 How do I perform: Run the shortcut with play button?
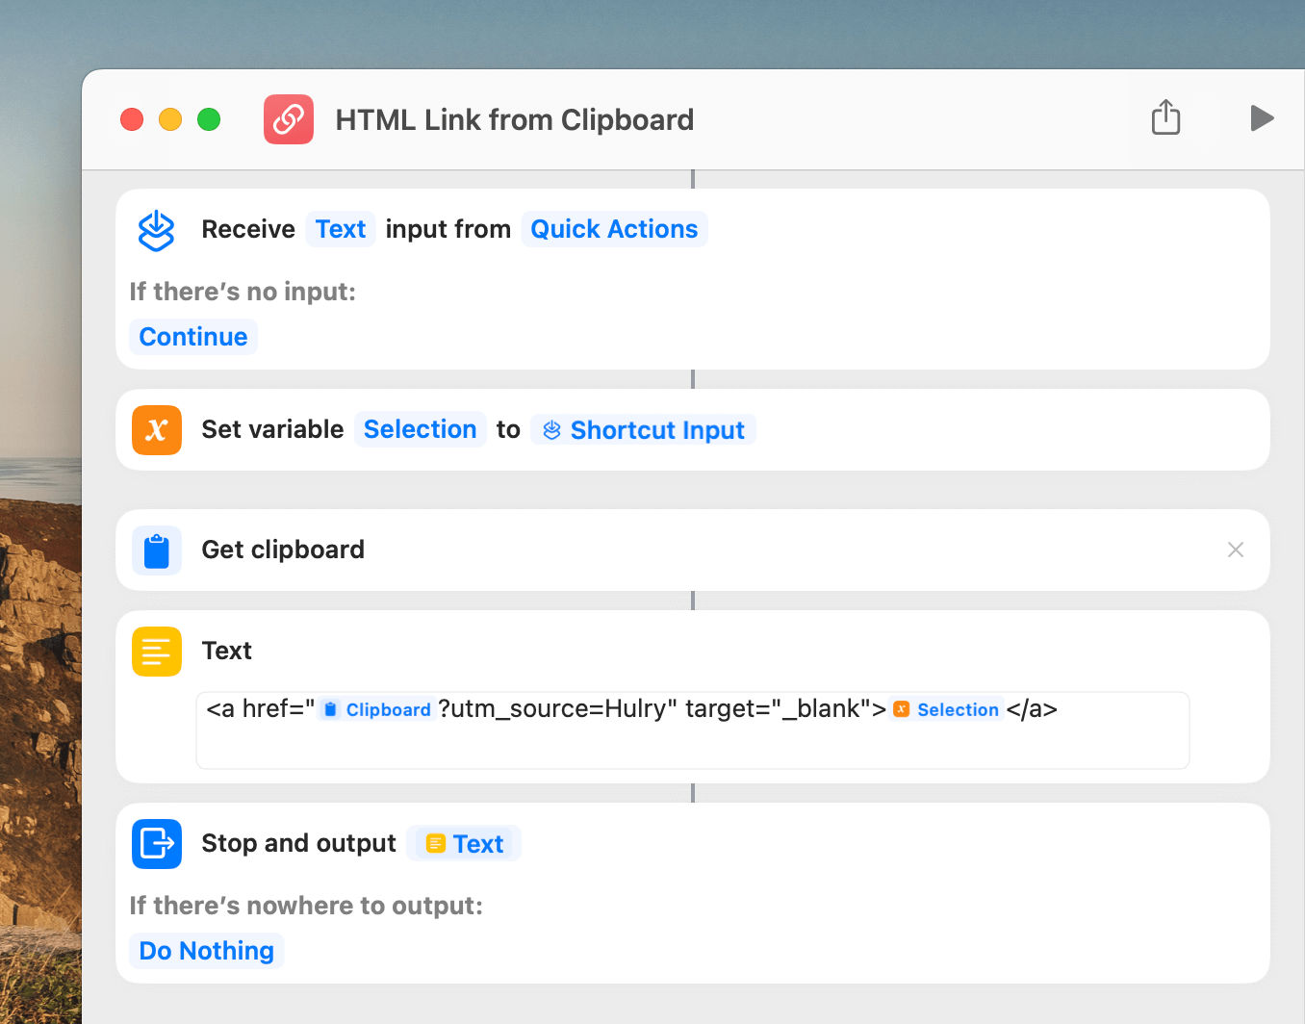click(x=1262, y=118)
